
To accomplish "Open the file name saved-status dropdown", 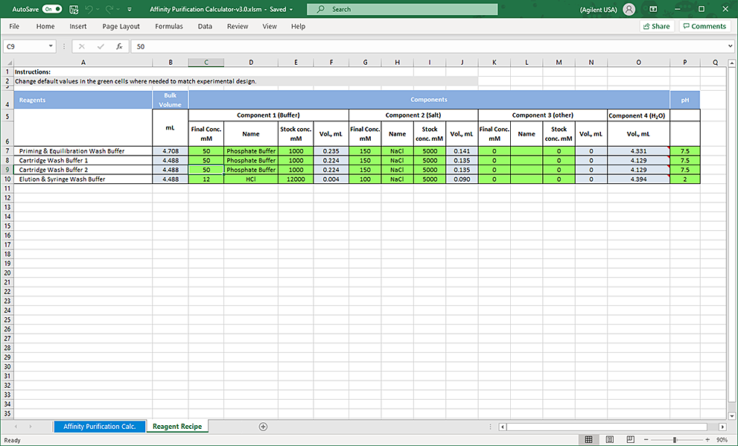I will pyautogui.click(x=291, y=10).
